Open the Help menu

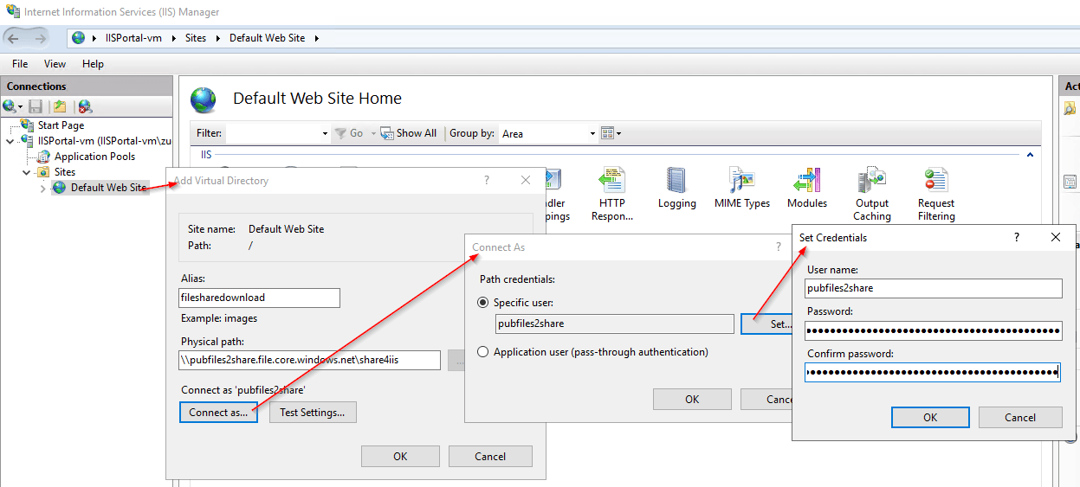click(93, 64)
